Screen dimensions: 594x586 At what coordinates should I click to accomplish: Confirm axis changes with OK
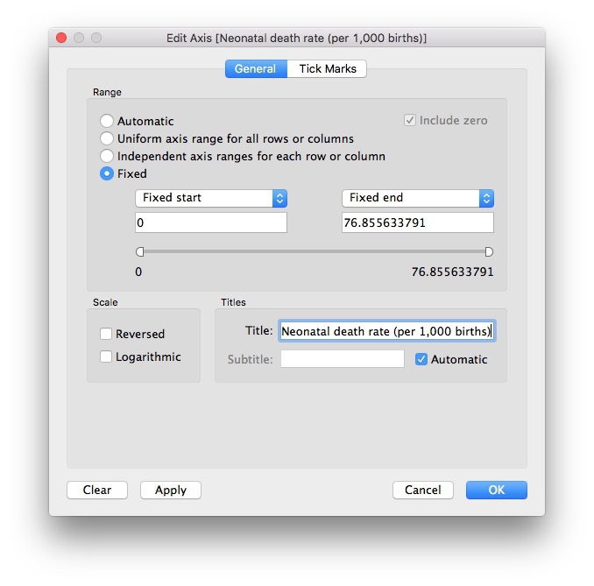[496, 490]
